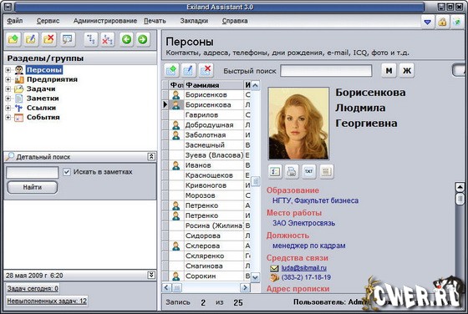
Task: Click photo icon in Борисенков row
Action: point(176,95)
